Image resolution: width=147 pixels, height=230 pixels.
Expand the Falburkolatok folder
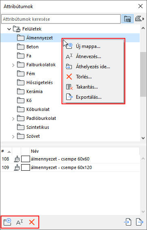[13, 65]
